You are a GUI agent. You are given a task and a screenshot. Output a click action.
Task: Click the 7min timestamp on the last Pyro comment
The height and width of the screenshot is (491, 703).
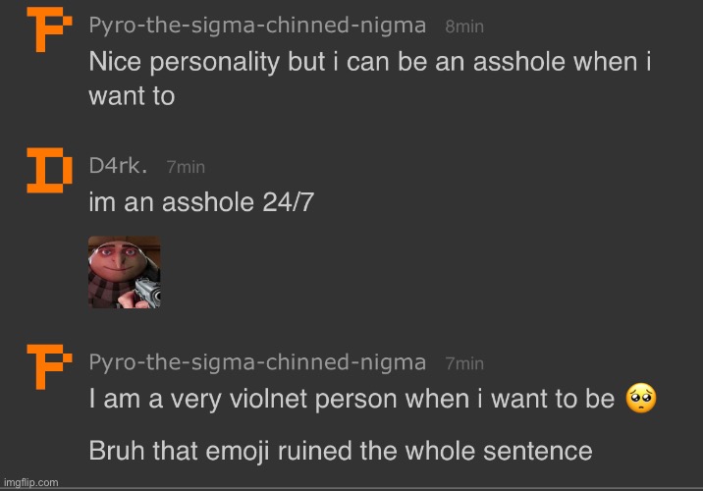[x=464, y=363]
